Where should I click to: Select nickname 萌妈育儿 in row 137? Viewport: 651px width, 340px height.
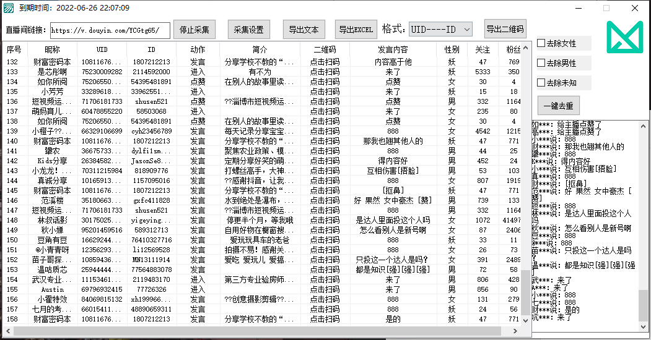click(52, 111)
